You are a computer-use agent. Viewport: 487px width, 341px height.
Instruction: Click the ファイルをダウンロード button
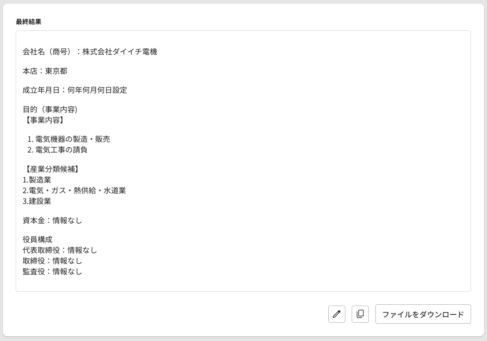[x=423, y=314]
